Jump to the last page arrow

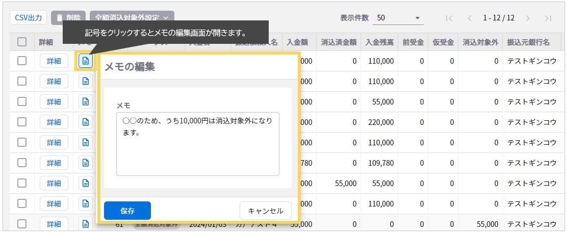548,18
